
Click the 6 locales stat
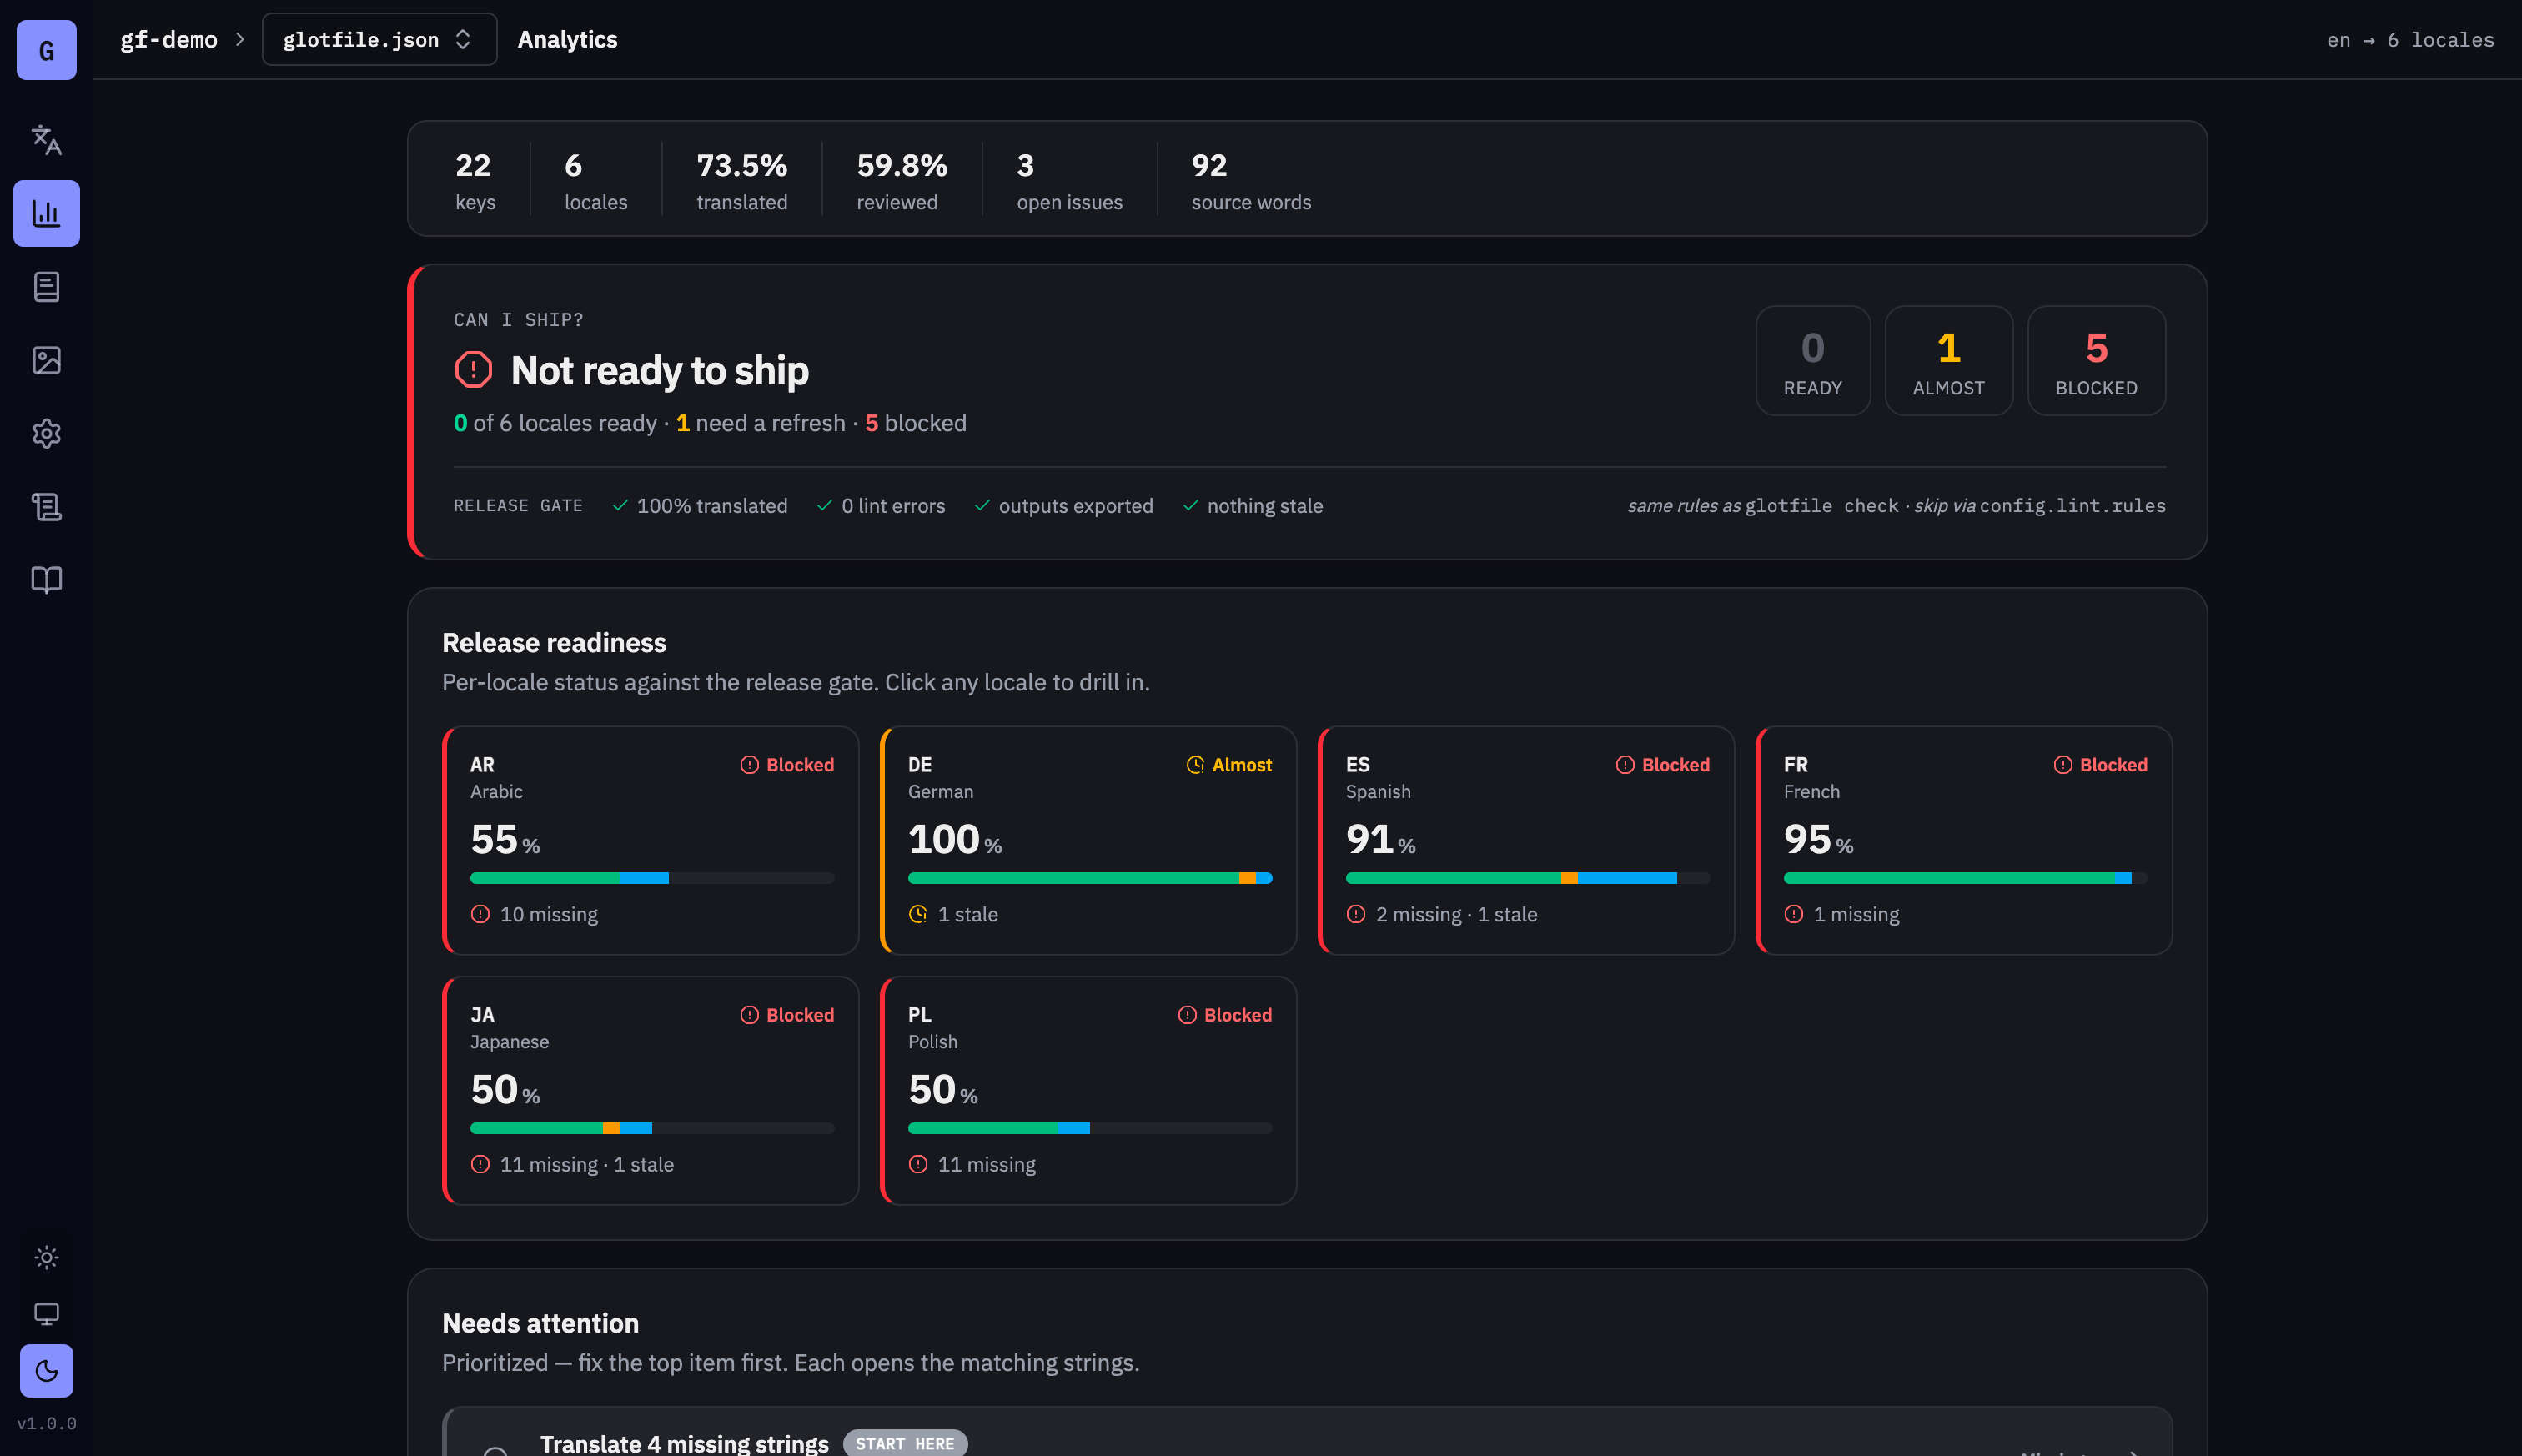click(596, 180)
